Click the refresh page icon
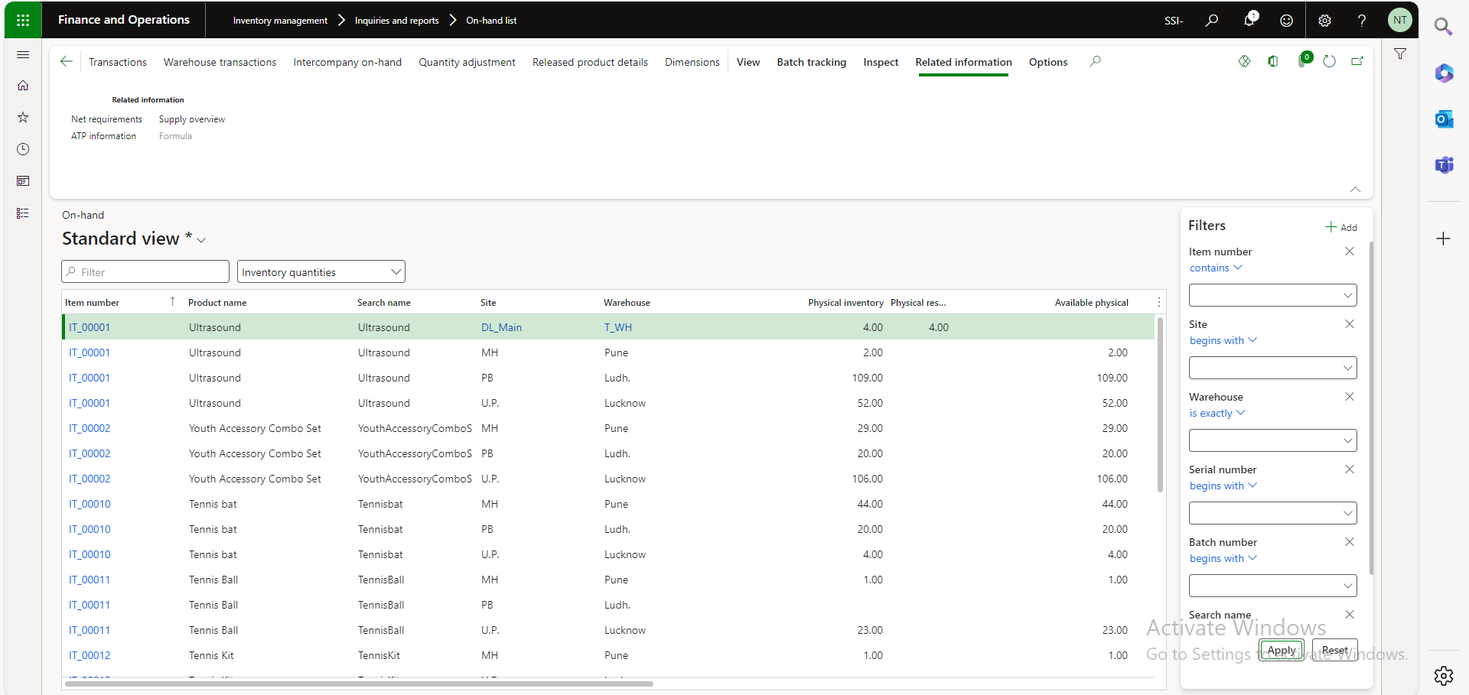 coord(1329,61)
